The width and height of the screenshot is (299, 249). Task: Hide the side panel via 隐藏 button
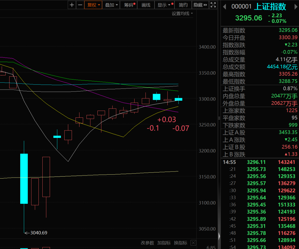click(x=200, y=5)
